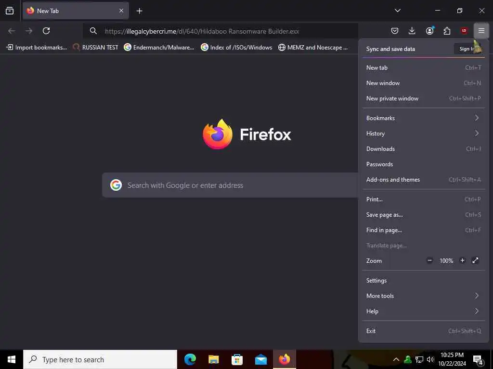Open Add-ons and themes
Screen dimensions: 493x369
pyautogui.click(x=424, y=180)
